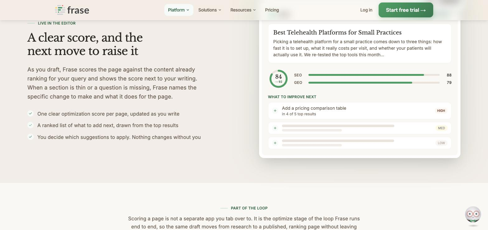The image size is (488, 230).
Task: Click the MED priority badge
Action: pos(441,128)
